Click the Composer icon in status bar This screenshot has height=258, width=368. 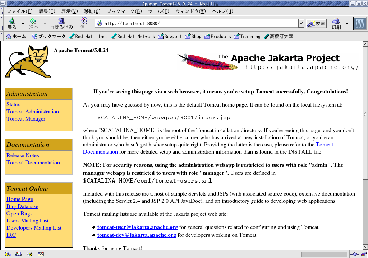tap(30, 254)
